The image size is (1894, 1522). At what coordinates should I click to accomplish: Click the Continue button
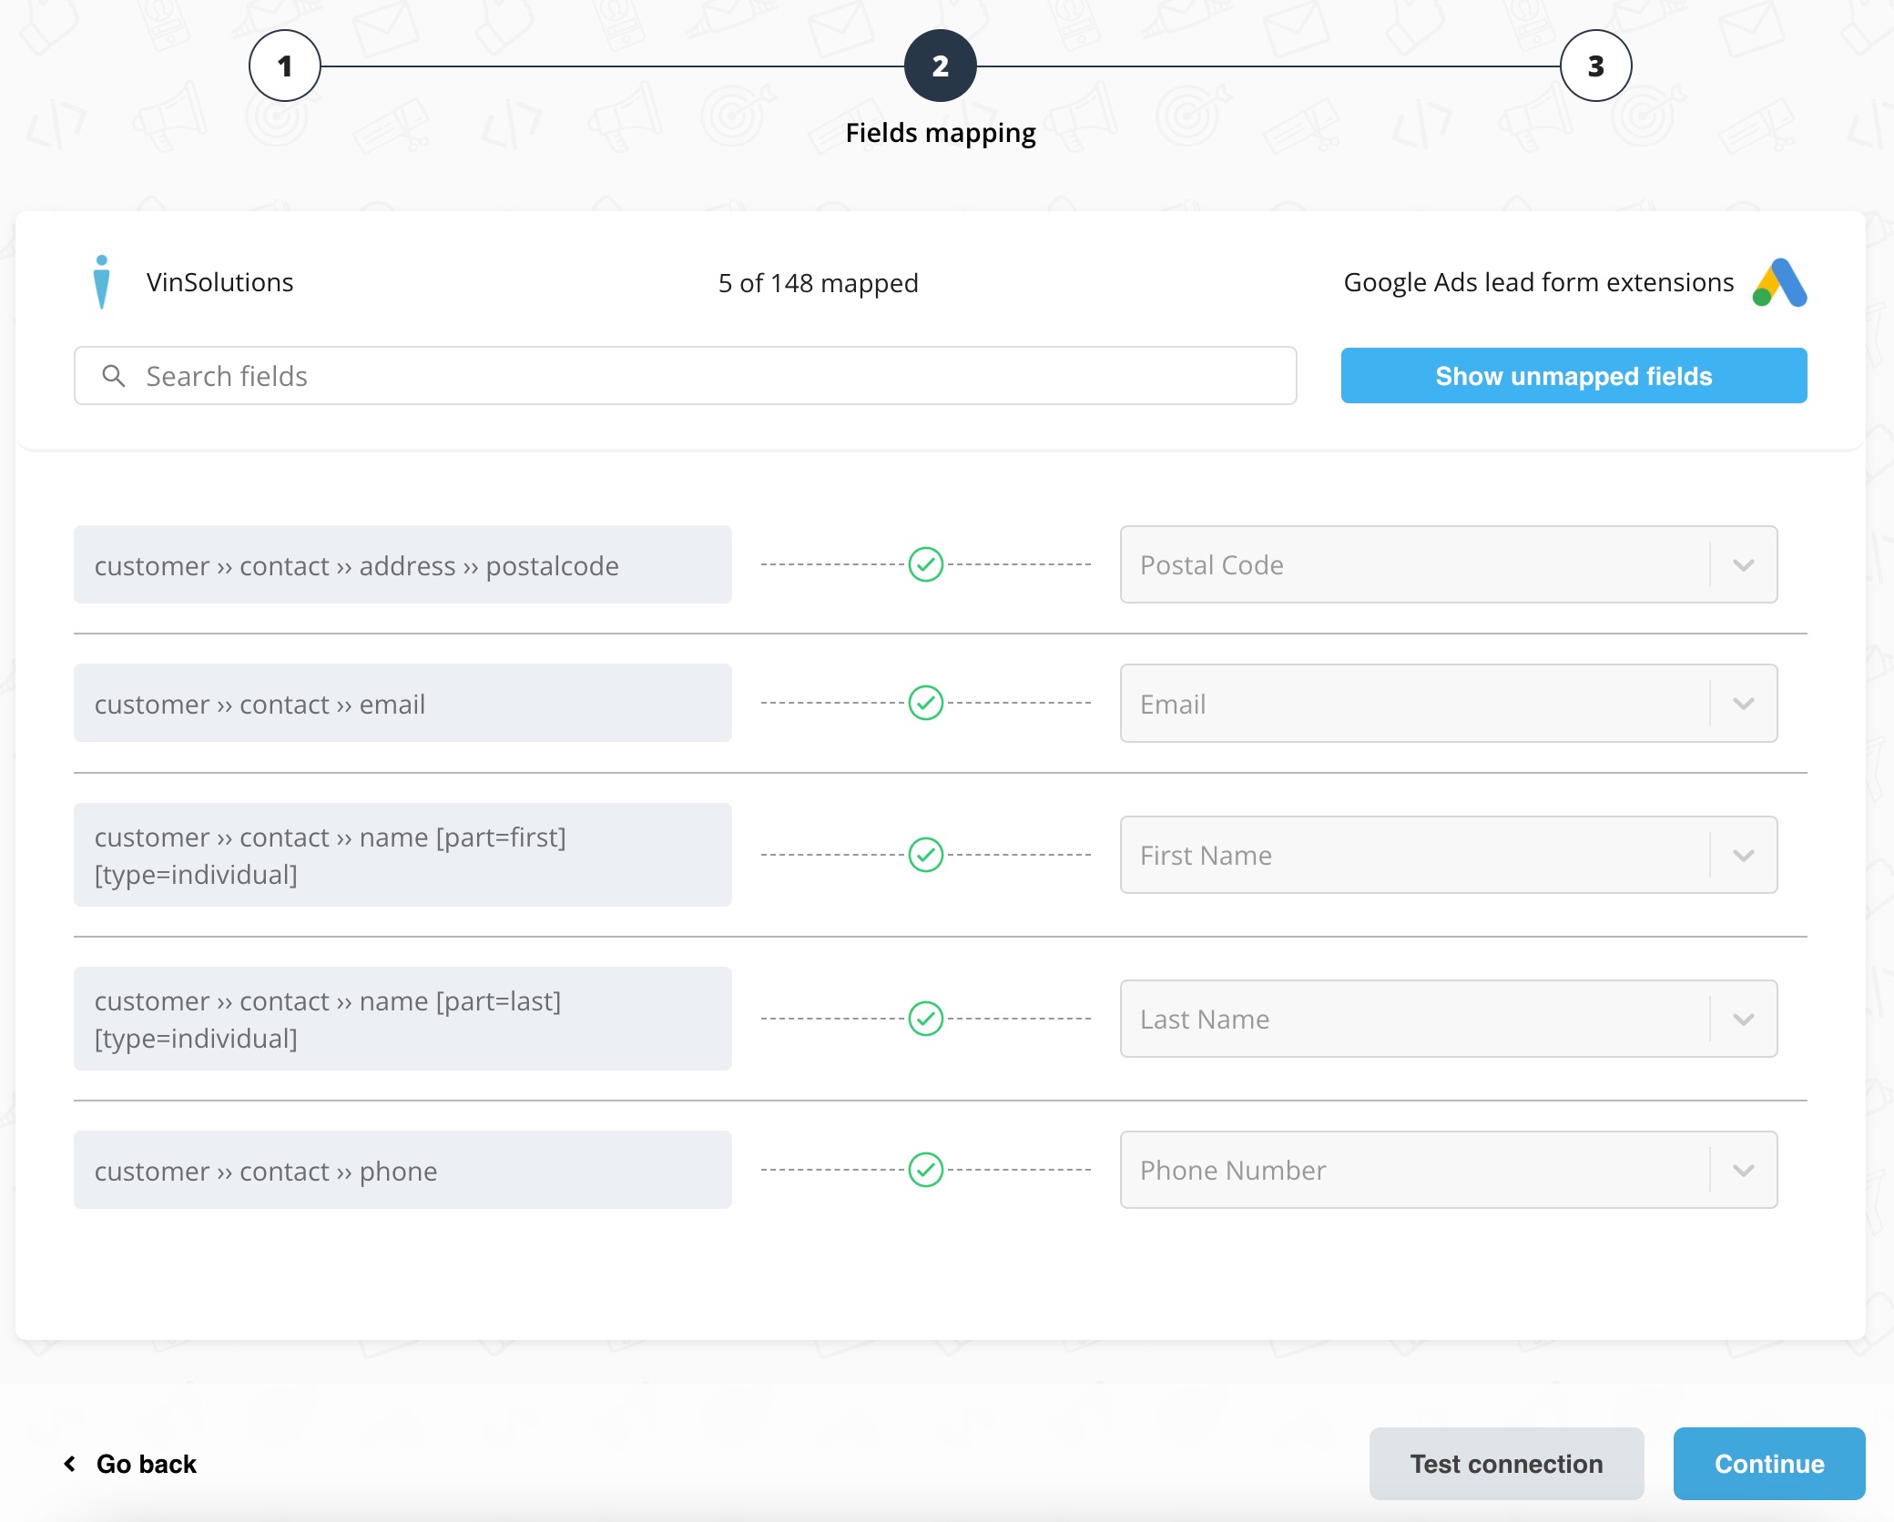tap(1769, 1464)
